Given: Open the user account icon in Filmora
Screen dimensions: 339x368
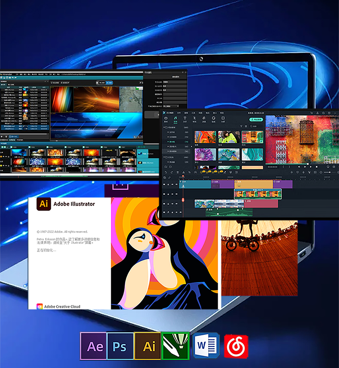Looking at the screenshot, I should coord(318,113).
